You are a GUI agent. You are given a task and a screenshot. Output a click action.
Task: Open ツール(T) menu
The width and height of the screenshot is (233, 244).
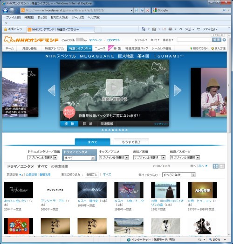click(78, 18)
